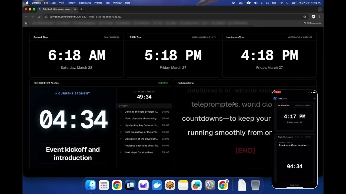Click the CDMX Time widget title

click(136, 37)
